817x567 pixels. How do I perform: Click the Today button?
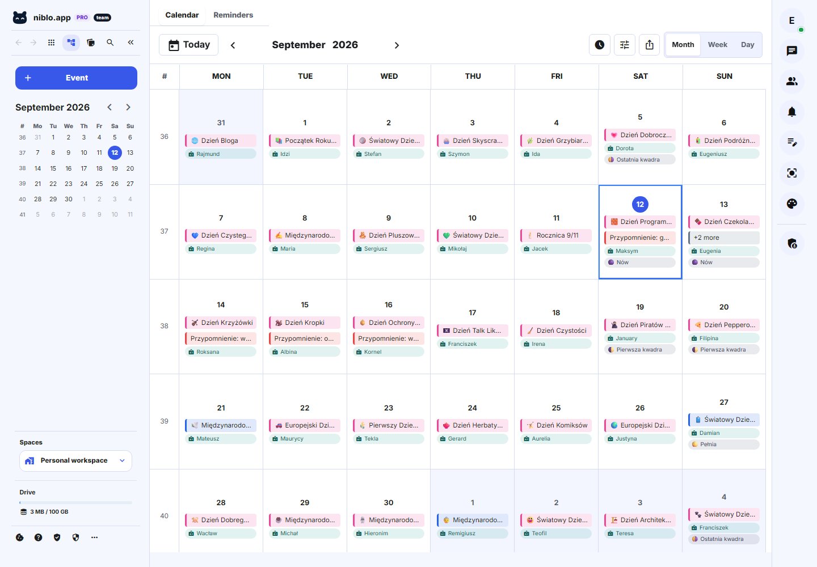(x=188, y=45)
